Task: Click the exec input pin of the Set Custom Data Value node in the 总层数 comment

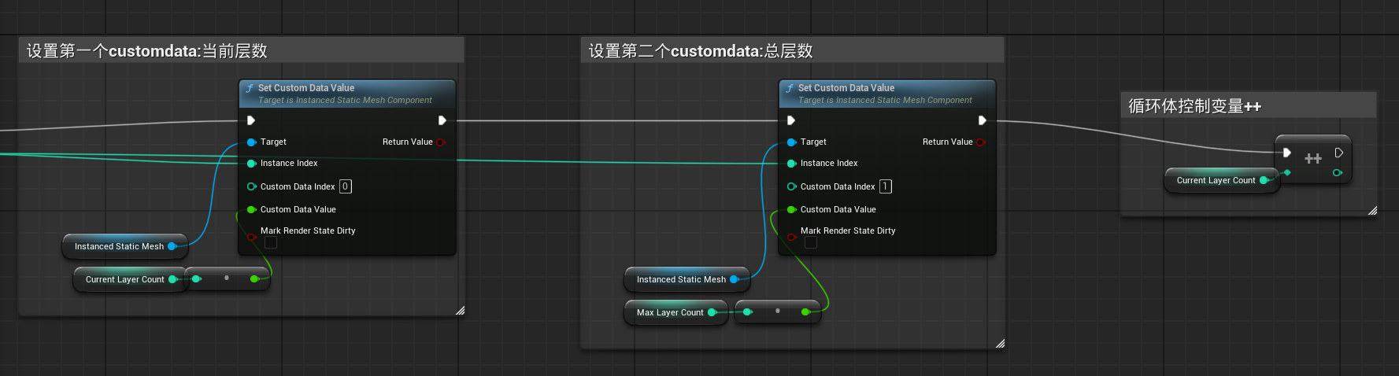Action: (x=791, y=120)
